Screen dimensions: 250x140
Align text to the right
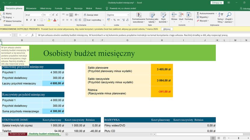click(71, 20)
